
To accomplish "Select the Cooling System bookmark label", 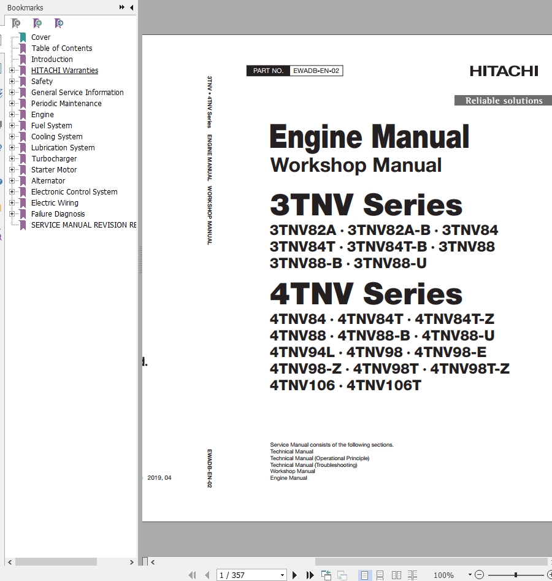I will [x=56, y=137].
